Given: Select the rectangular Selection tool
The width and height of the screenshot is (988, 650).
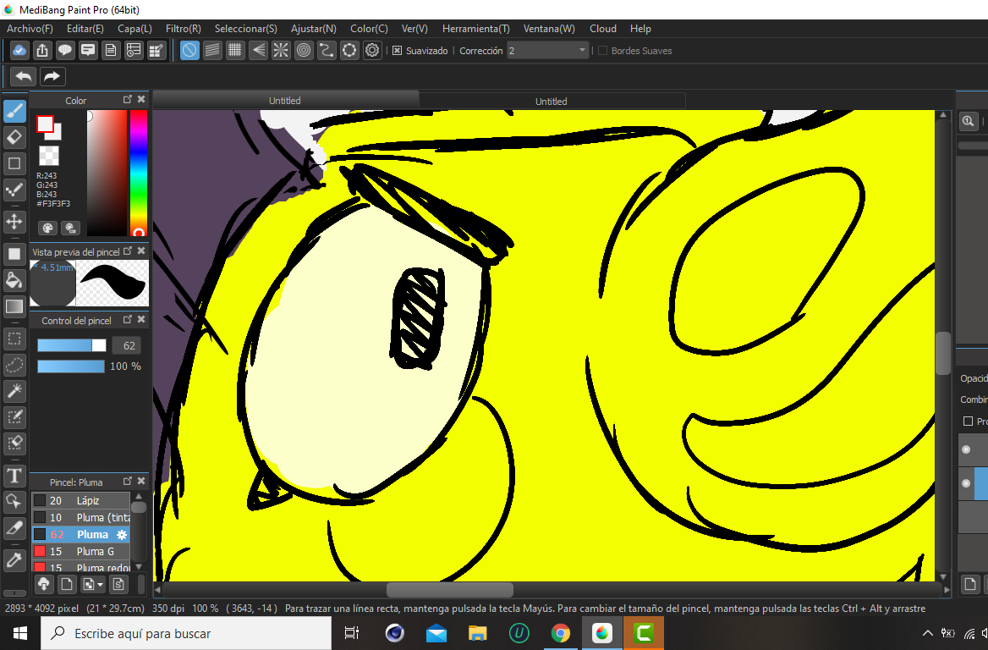Looking at the screenshot, I should pos(14,339).
